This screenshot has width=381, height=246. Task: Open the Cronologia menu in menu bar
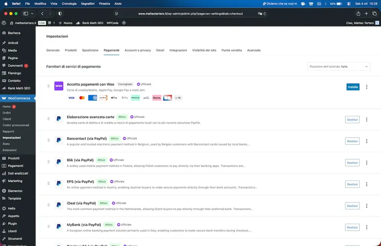tap(69, 4)
